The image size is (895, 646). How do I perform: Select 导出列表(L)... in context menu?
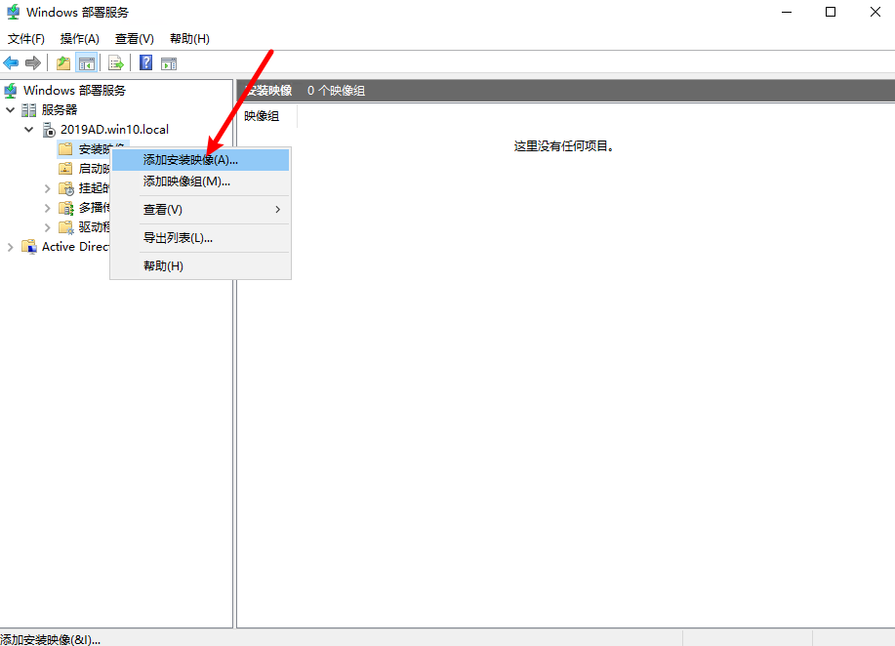(x=178, y=238)
